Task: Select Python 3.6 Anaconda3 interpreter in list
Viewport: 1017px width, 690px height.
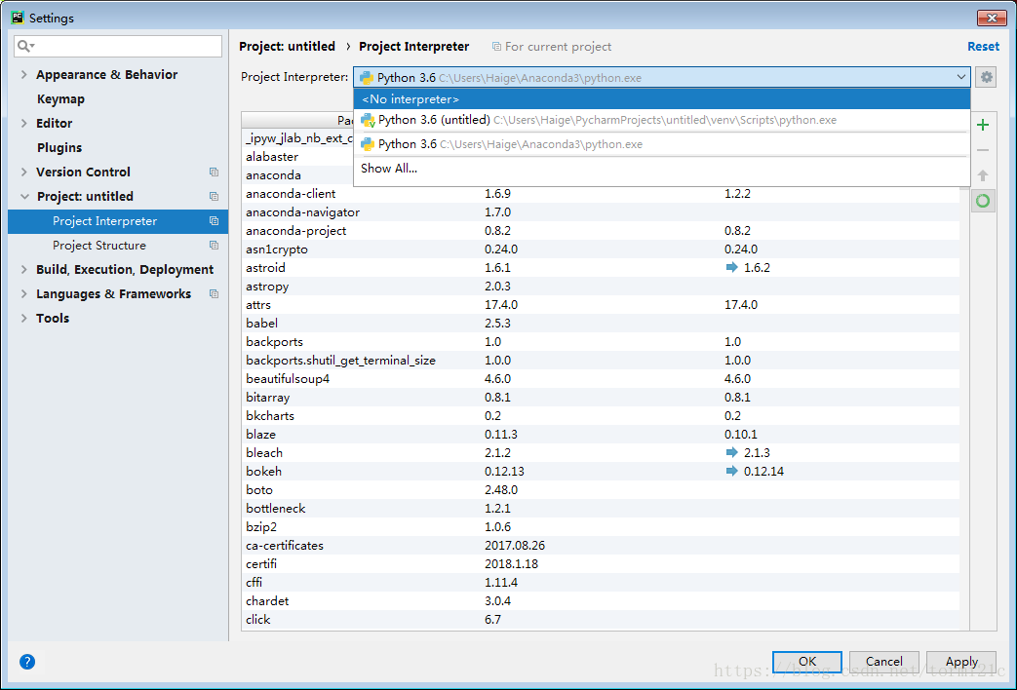Action: pos(661,144)
